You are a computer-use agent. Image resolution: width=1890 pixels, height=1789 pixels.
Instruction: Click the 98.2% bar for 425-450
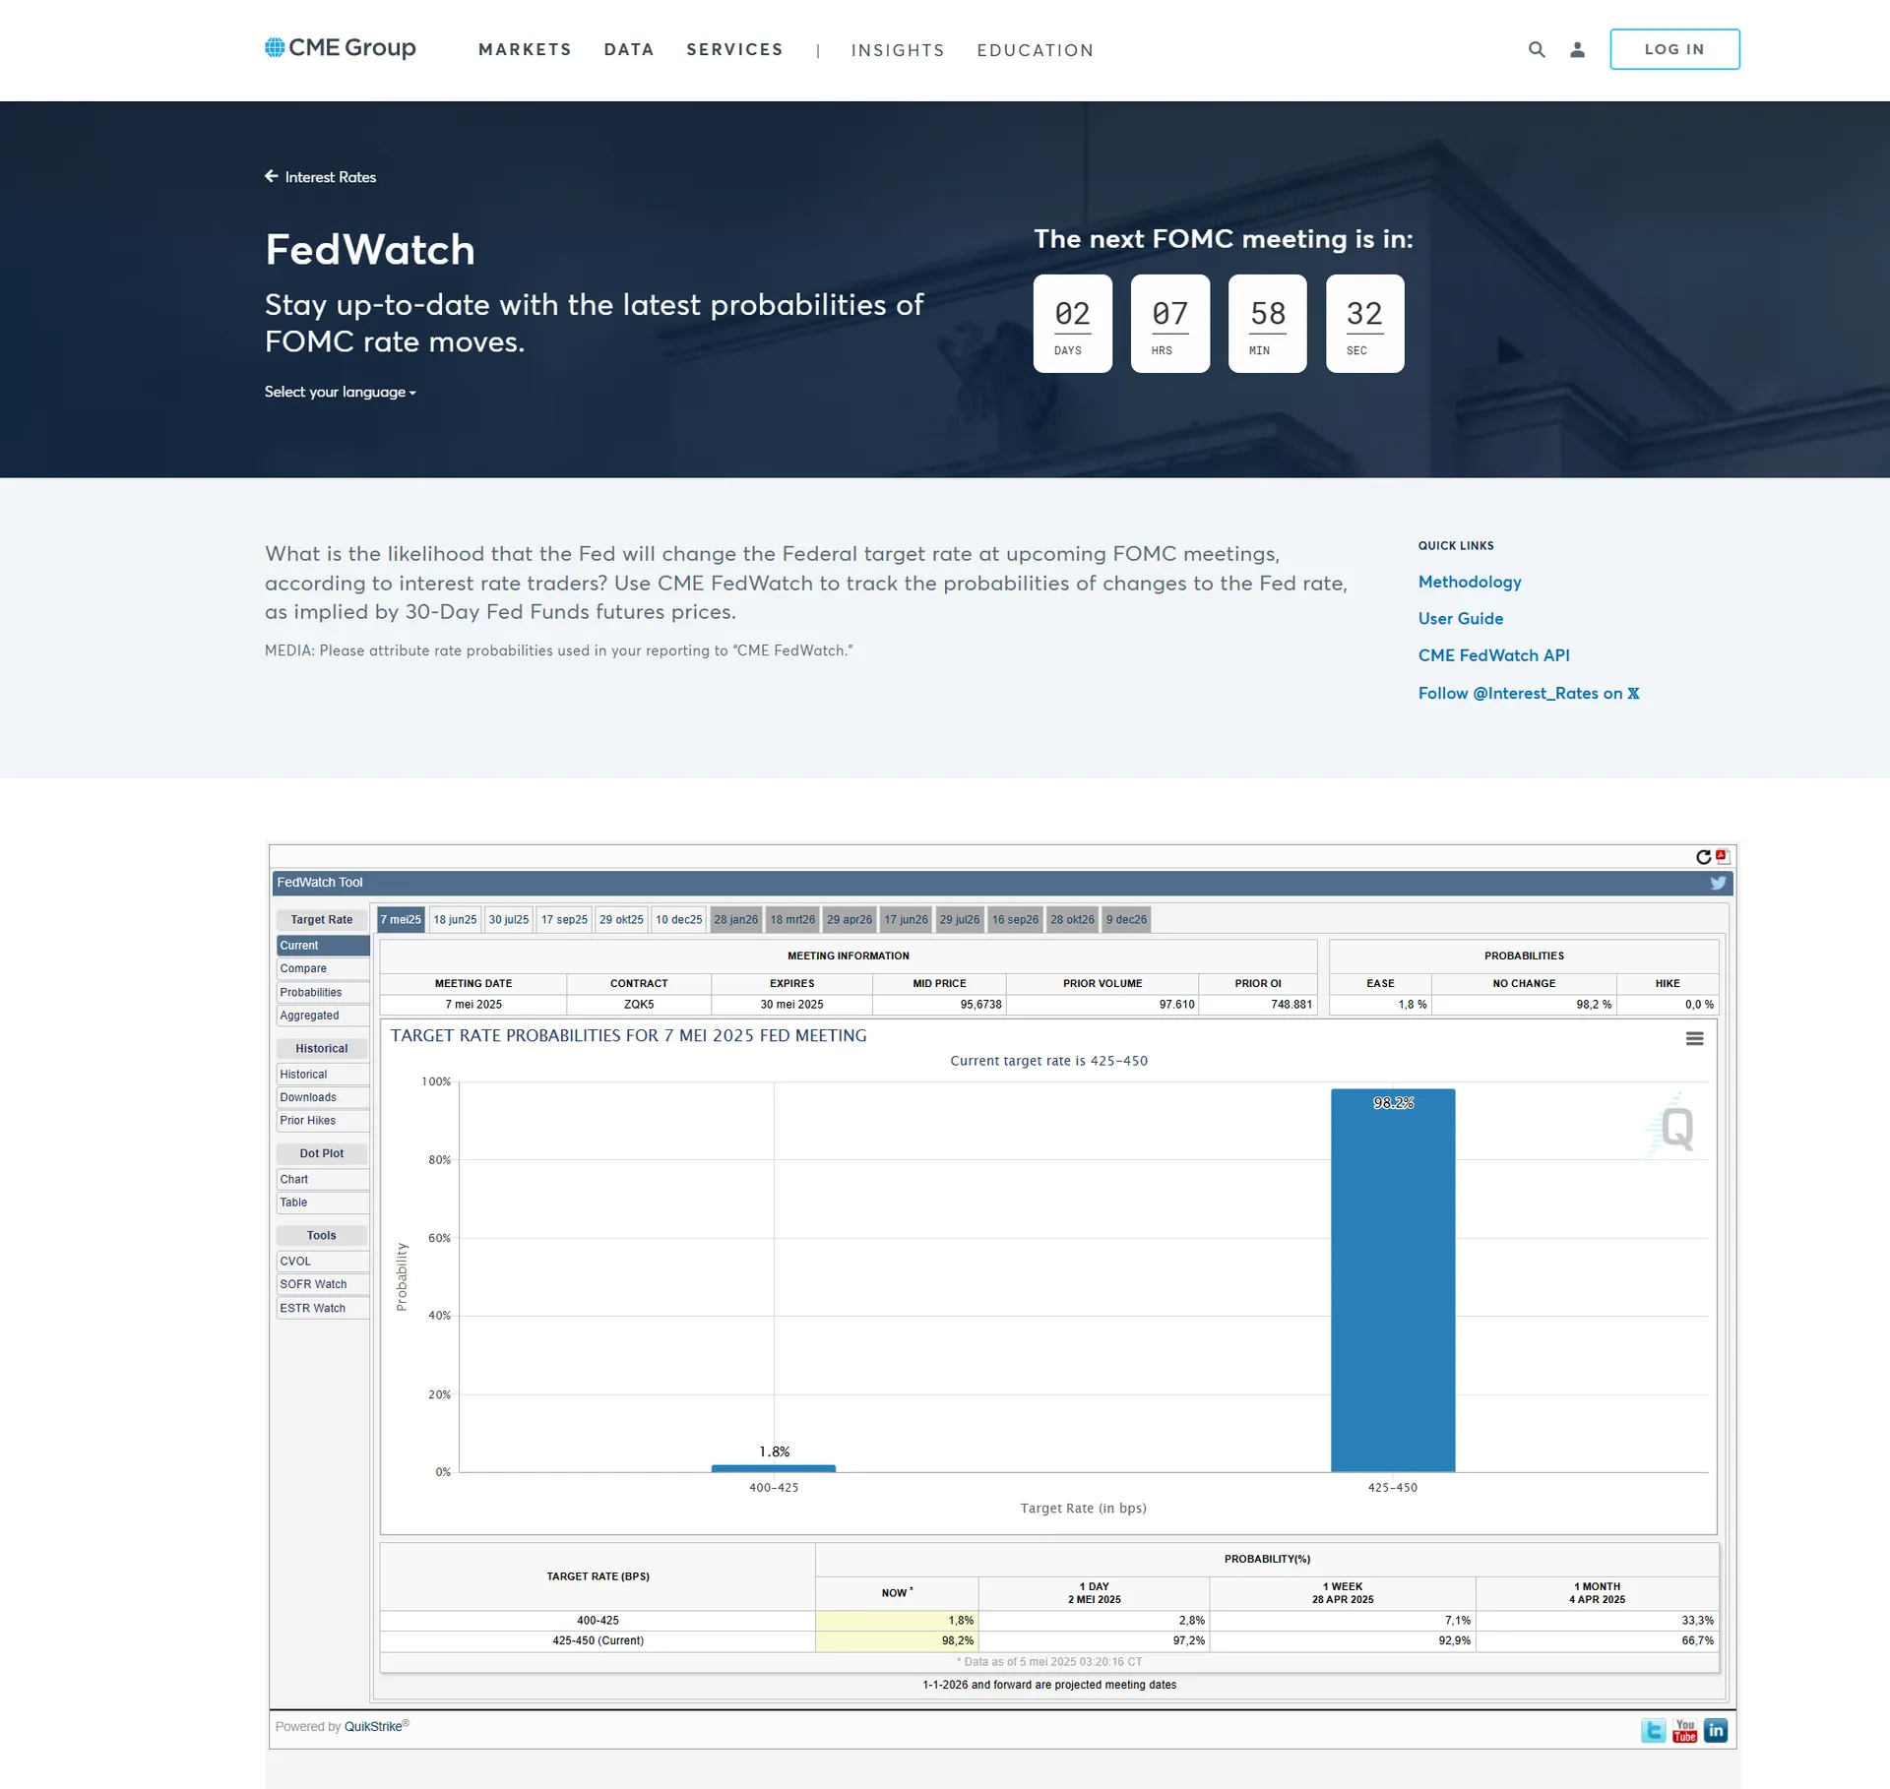pos(1393,1280)
